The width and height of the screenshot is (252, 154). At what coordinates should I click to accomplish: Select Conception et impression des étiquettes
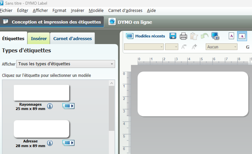coord(52,22)
